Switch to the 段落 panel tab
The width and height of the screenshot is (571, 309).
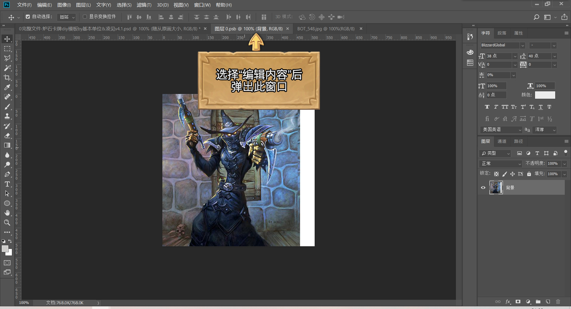[x=502, y=33]
